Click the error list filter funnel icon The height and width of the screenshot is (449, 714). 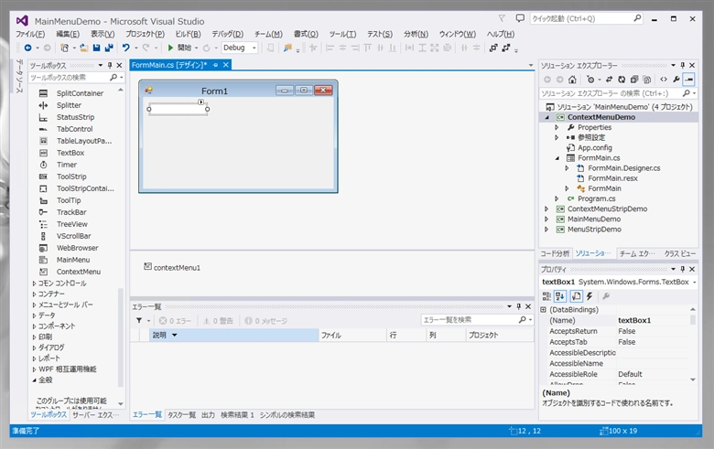139,321
